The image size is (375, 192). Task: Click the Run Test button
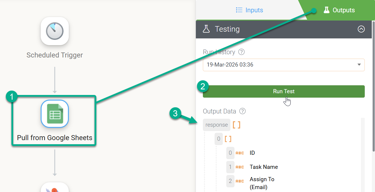pos(284,91)
